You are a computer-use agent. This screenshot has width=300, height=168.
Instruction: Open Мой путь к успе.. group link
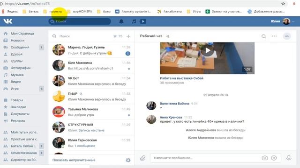coord(24,132)
